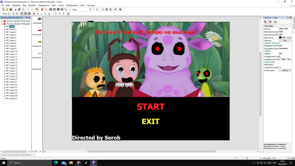Expand the Сцена 12 tree node
The width and height of the screenshot is (295, 166).
5,57
